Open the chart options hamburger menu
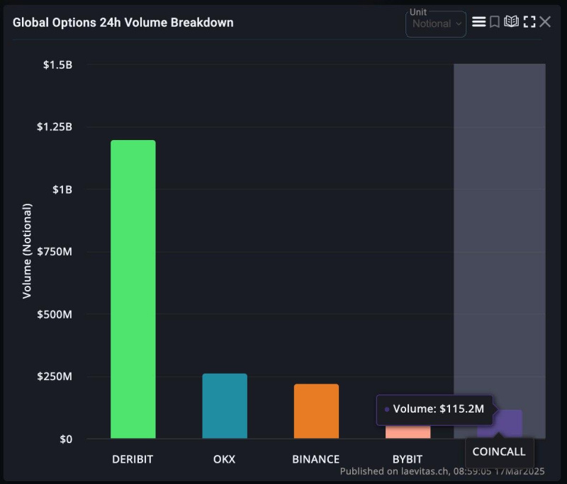567x484 pixels. 479,22
